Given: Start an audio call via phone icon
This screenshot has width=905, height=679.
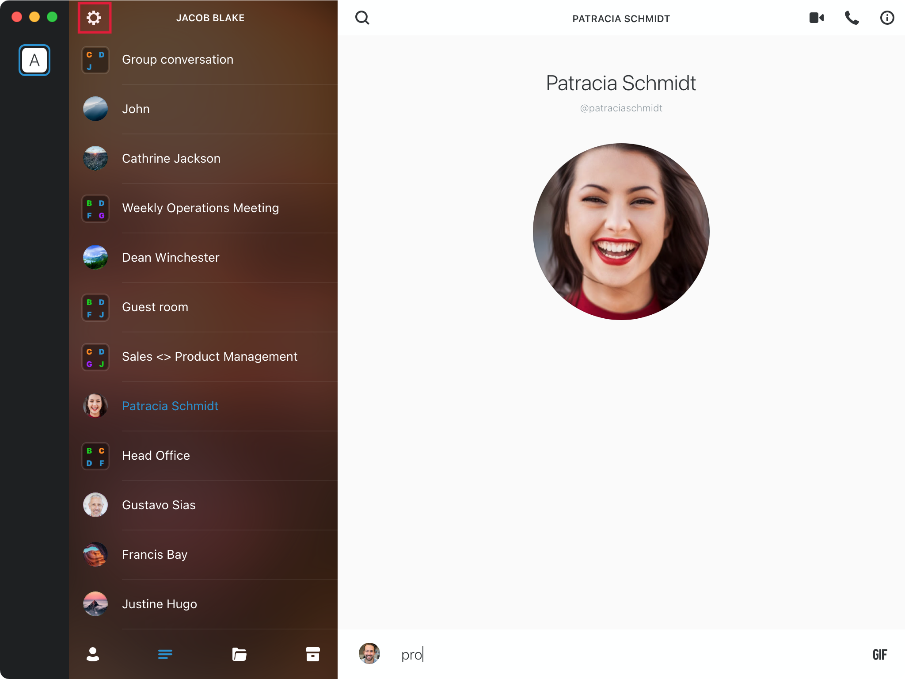Looking at the screenshot, I should [852, 18].
